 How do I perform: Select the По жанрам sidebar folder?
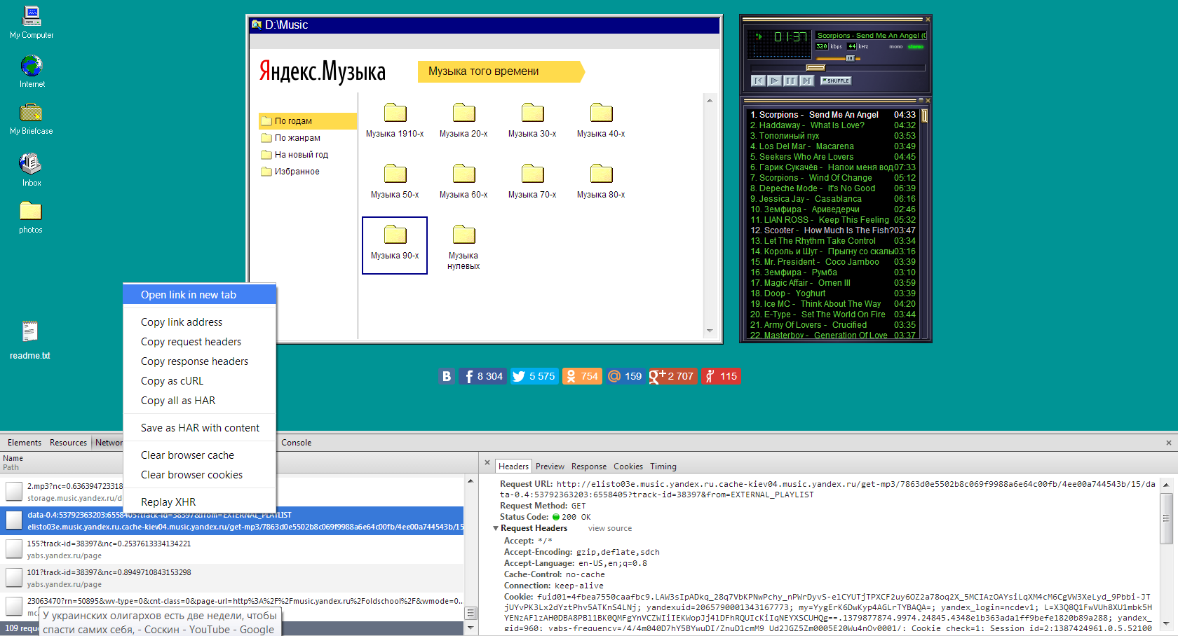click(290, 138)
